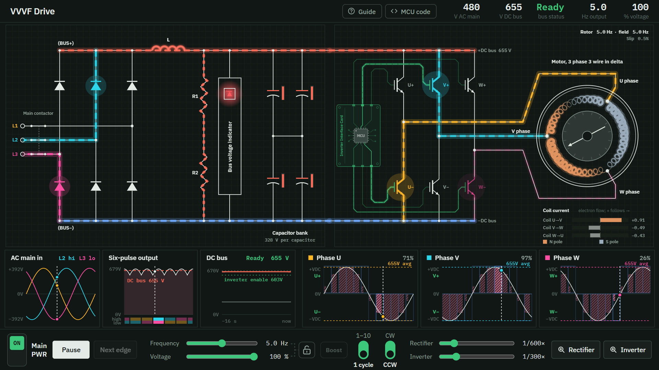
Task: Click the L1 input terminal
Action: [x=23, y=126]
